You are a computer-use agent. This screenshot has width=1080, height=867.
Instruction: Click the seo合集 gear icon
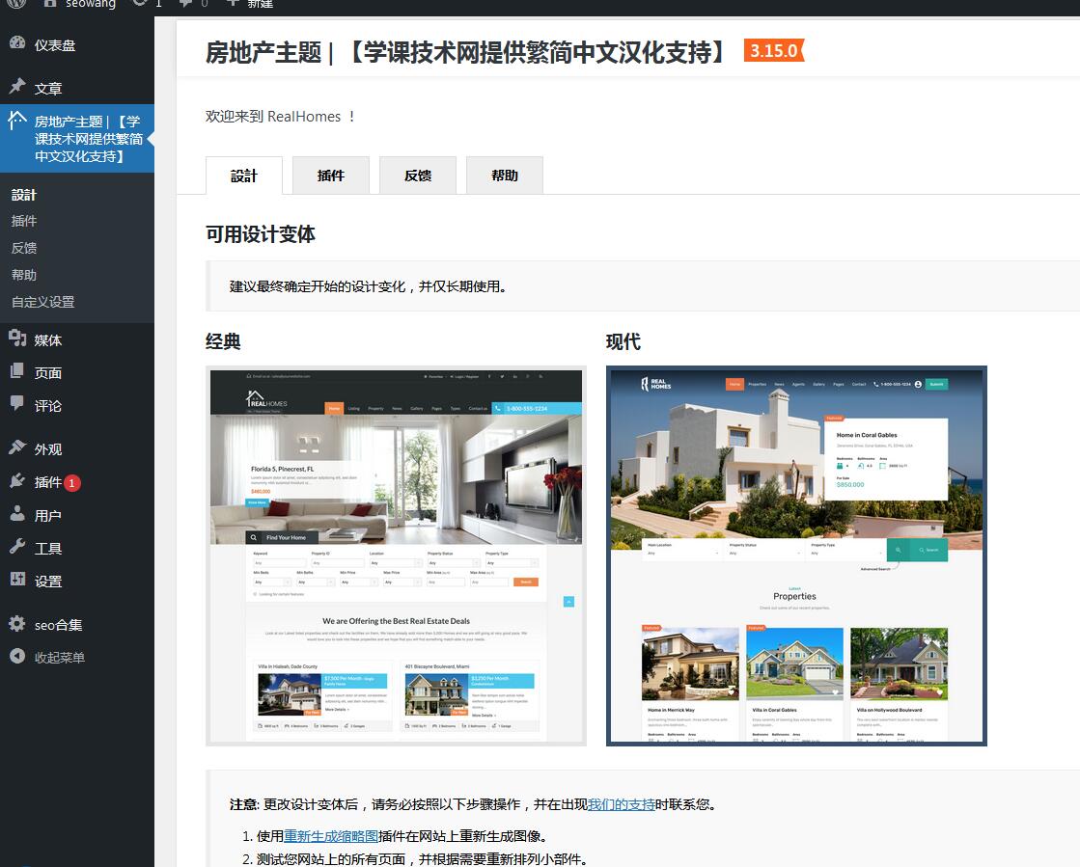tap(17, 623)
